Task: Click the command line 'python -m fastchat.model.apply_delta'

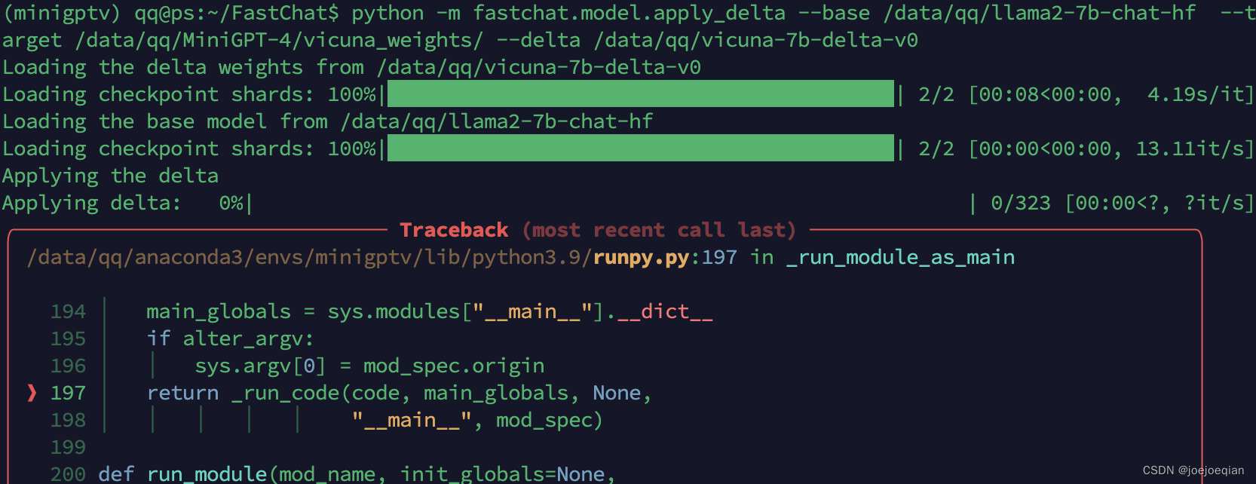Action: tap(568, 13)
